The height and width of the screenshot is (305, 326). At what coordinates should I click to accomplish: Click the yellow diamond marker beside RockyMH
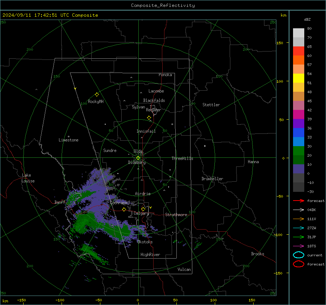97,95
